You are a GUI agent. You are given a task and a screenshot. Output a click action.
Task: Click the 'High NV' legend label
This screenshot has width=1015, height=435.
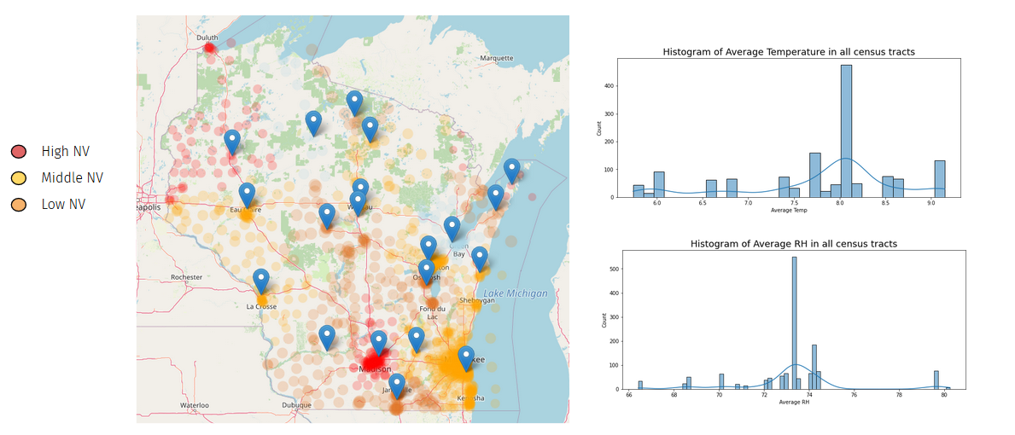click(66, 152)
